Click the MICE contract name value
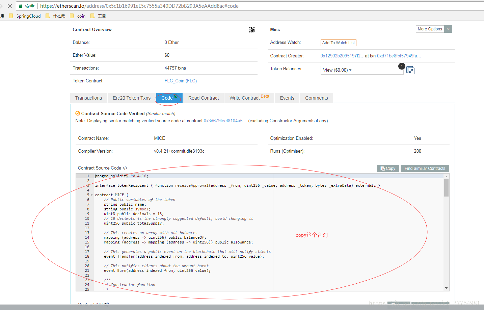 [160, 138]
